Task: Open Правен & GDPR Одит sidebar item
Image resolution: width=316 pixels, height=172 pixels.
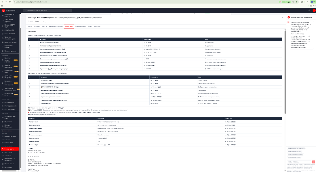Action: [9, 26]
